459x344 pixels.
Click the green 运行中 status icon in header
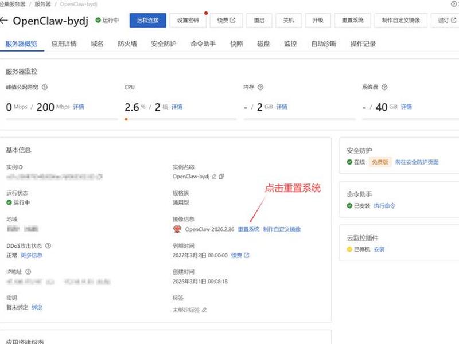[x=98, y=20]
